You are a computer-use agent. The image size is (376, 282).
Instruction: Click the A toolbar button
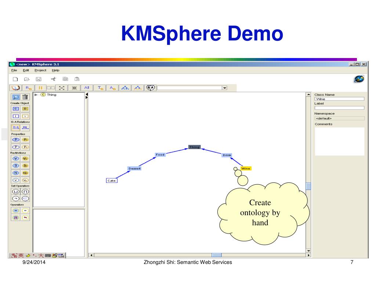(112, 88)
